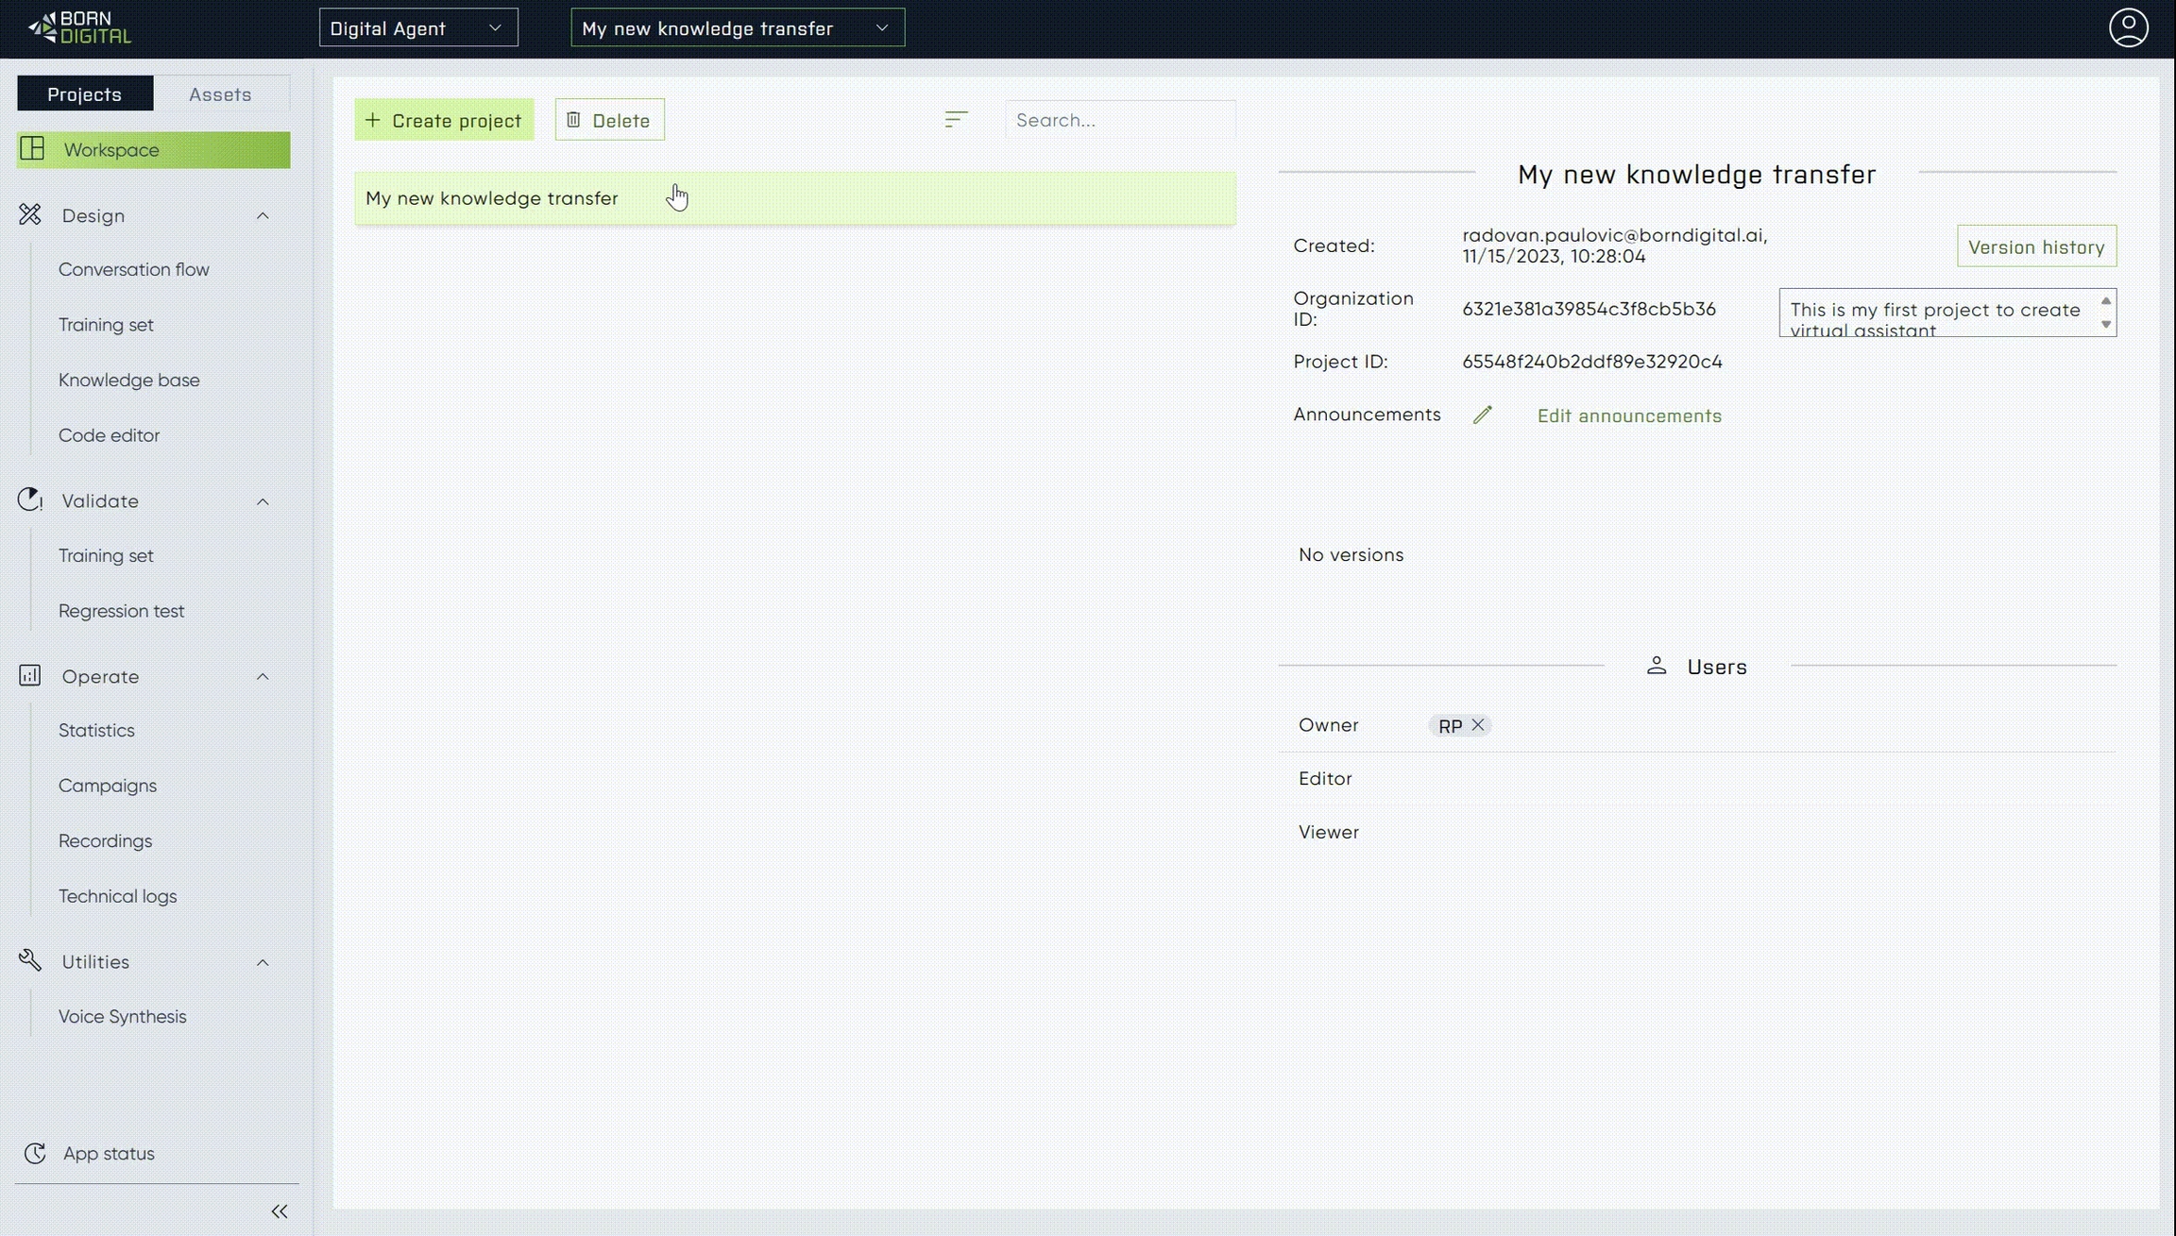Viewport: 2176px width, 1236px height.
Task: Open project selector dropdown in header
Action: [738, 28]
